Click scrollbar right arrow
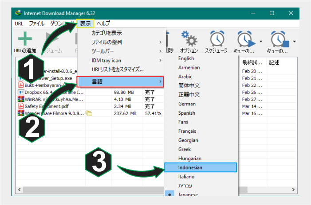Image resolution: width=311 pixels, height=205 pixels. click(x=293, y=190)
